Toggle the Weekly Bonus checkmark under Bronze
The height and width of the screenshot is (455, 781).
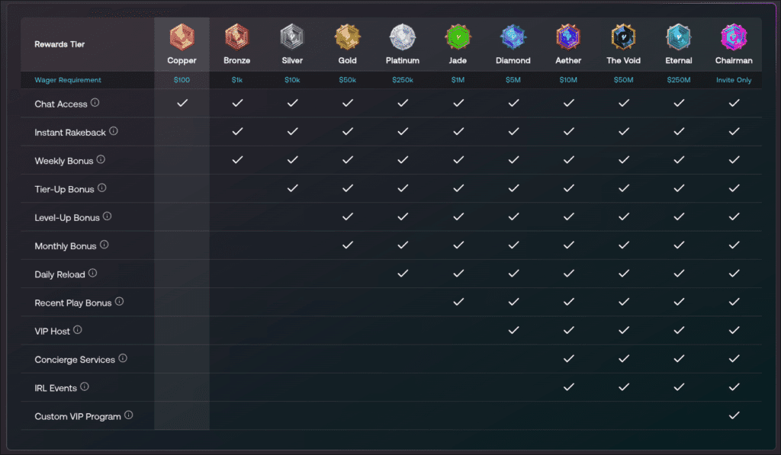(236, 160)
